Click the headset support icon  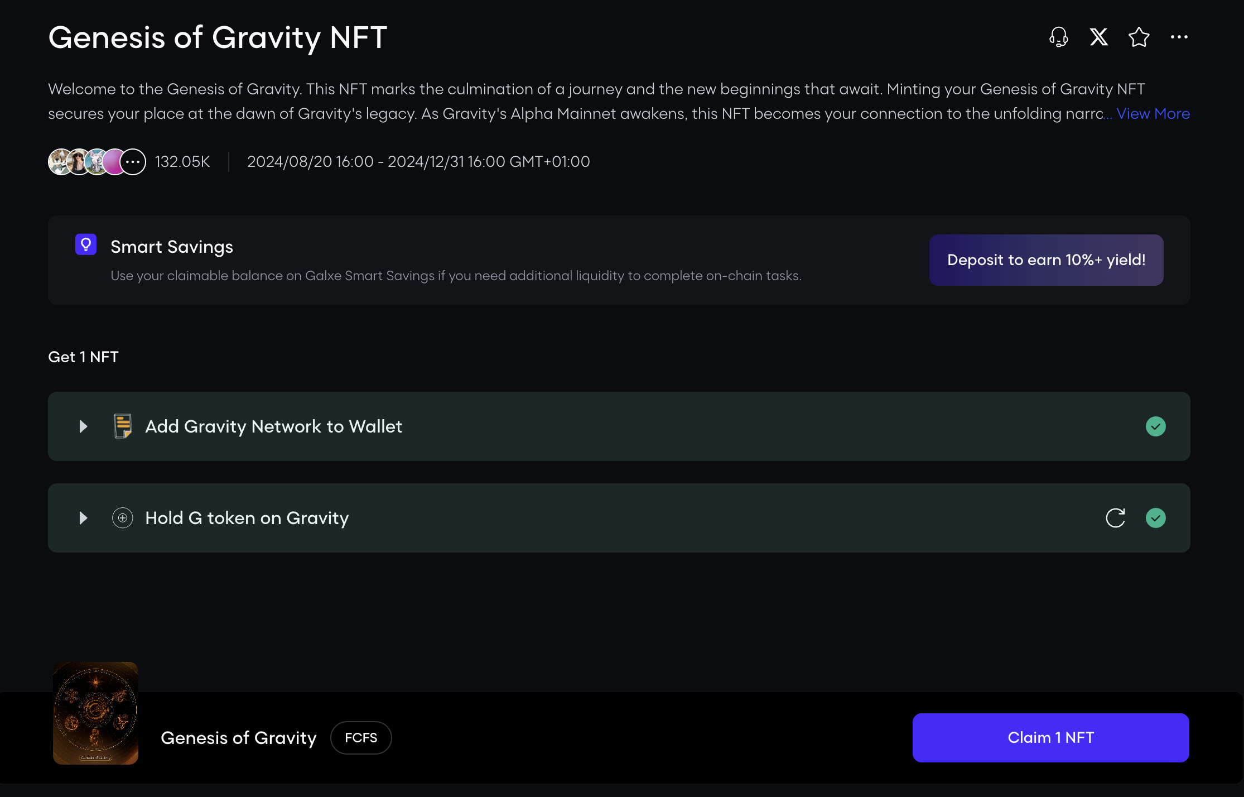[1058, 37]
